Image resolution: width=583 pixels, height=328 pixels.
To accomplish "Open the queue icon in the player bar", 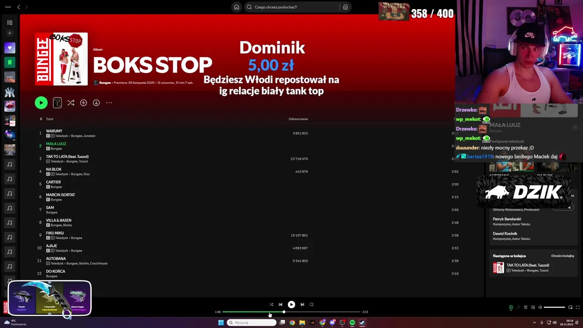I will [x=525, y=307].
